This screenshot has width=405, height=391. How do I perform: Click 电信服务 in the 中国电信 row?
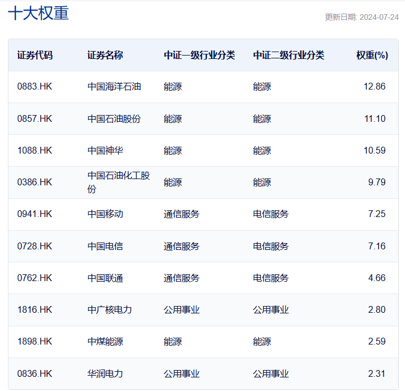tap(271, 246)
